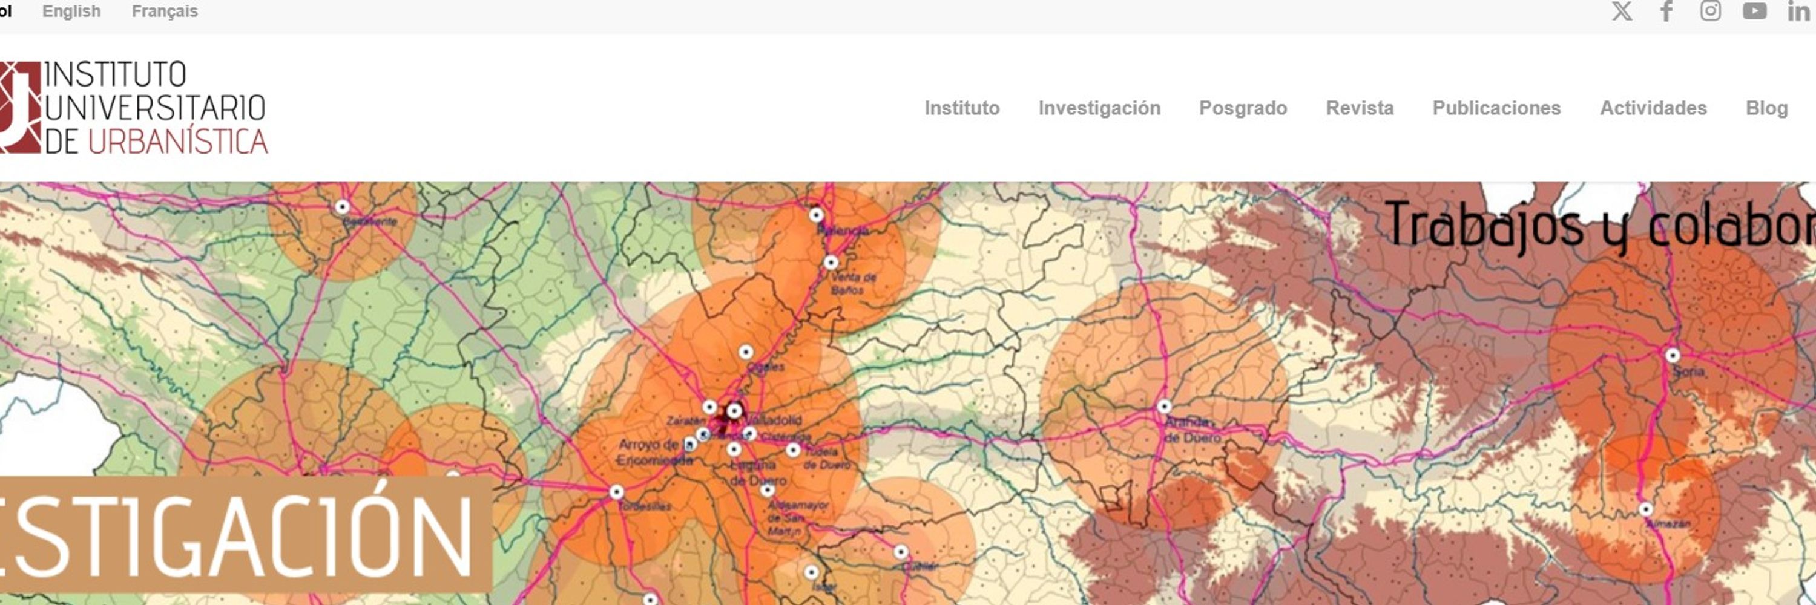
Task: Click the Almazán map label
Action: (1670, 523)
